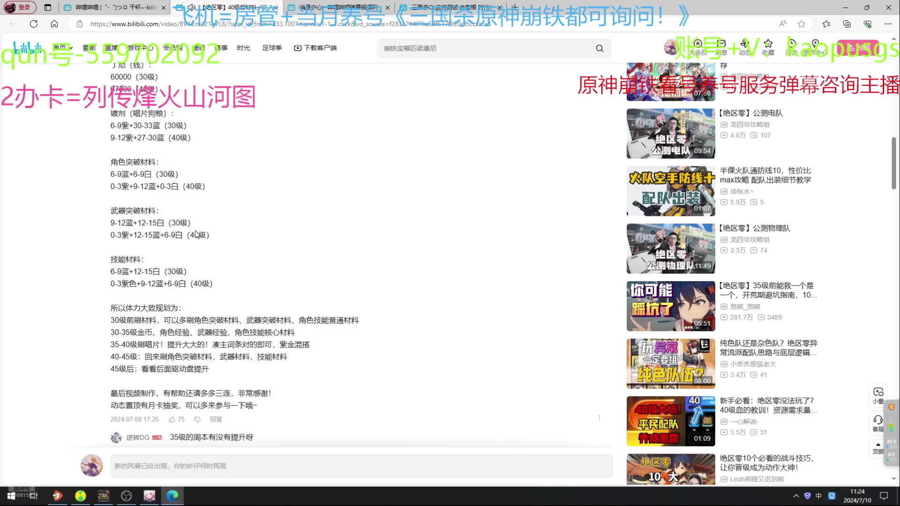Go to the browser home page
This screenshot has height=506, width=900.
[x=54, y=24]
